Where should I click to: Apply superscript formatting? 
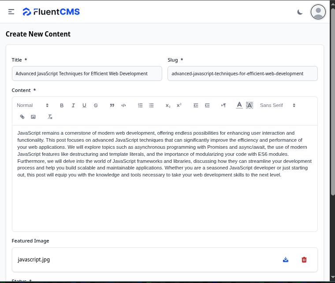coord(179,105)
